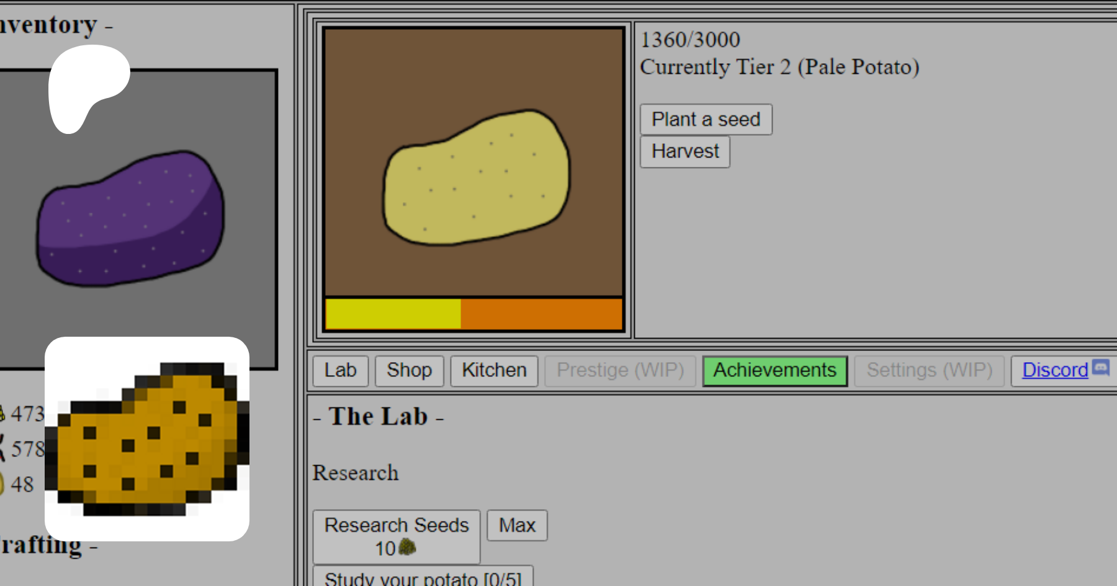Follow the Discord link
Image resolution: width=1117 pixels, height=586 pixels.
pos(1054,370)
